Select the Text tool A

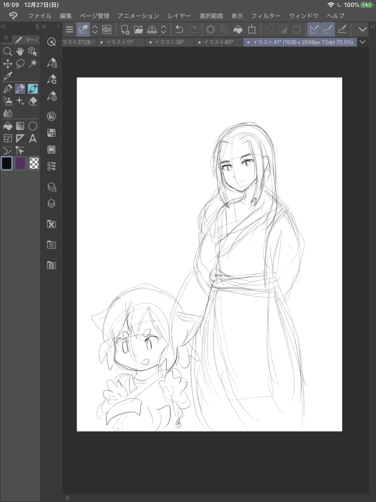coord(32,138)
